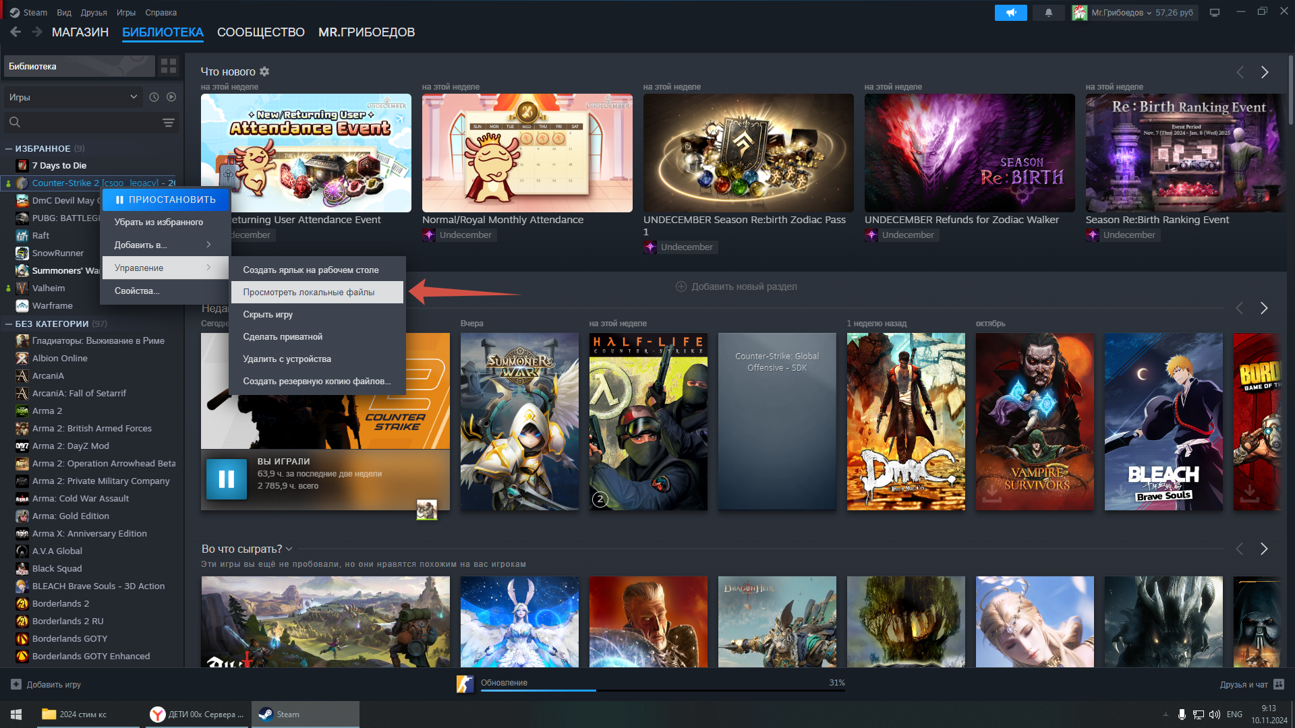Screen dimensions: 1295x728
Task: Open the announcements megaphone icon
Action: [1010, 13]
